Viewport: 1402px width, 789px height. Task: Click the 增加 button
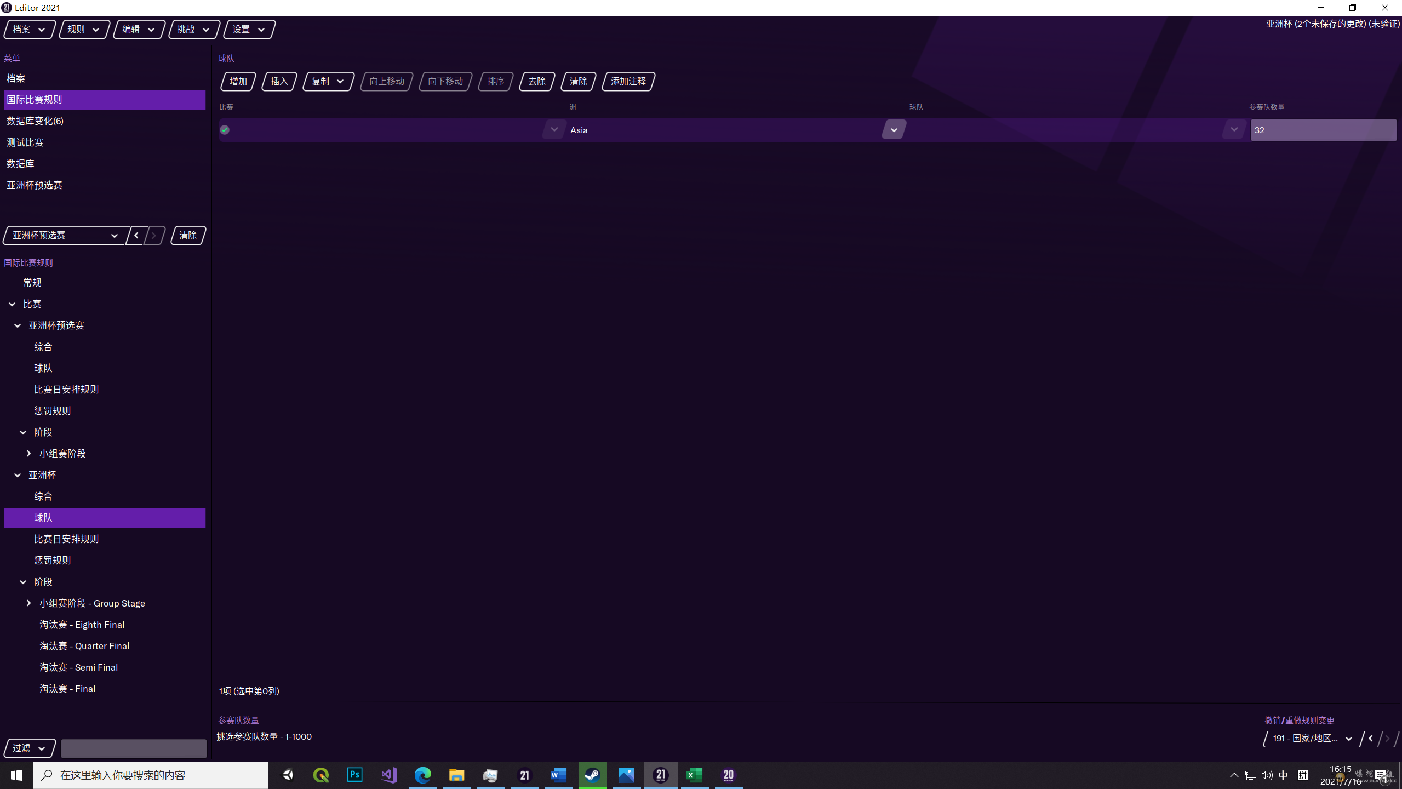tap(238, 81)
